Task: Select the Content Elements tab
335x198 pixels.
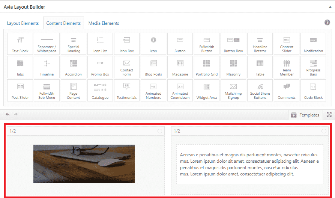Action: point(63,23)
